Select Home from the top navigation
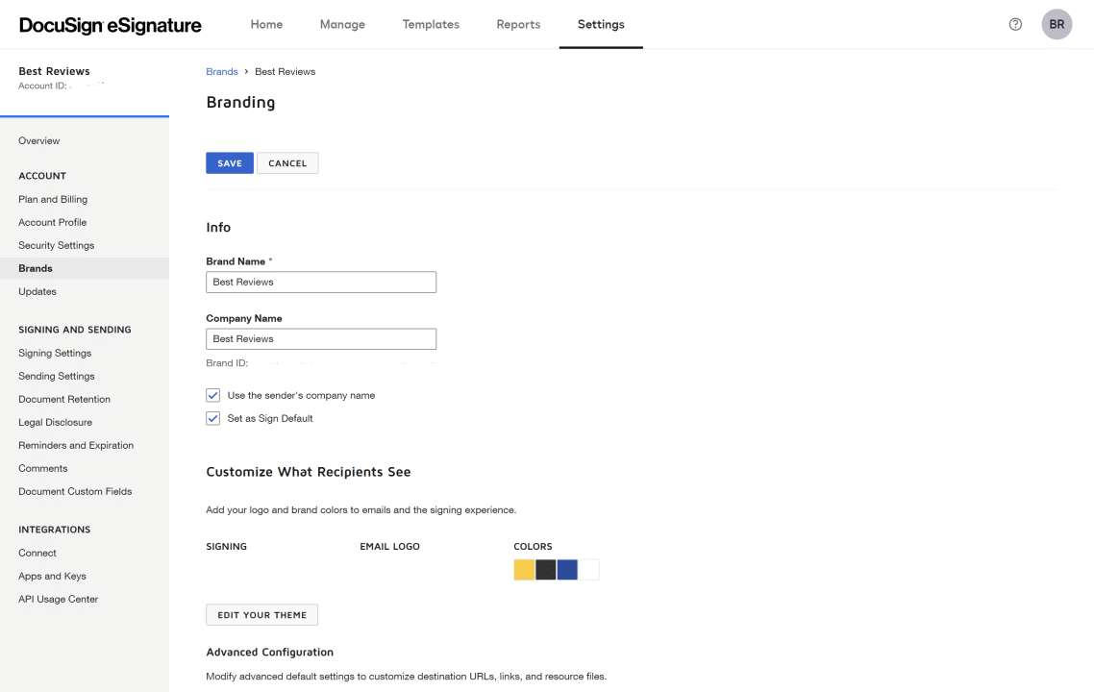This screenshot has width=1094, height=692. tap(266, 24)
